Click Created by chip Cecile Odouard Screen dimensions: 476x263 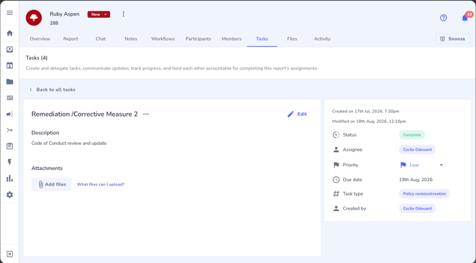coord(418,208)
